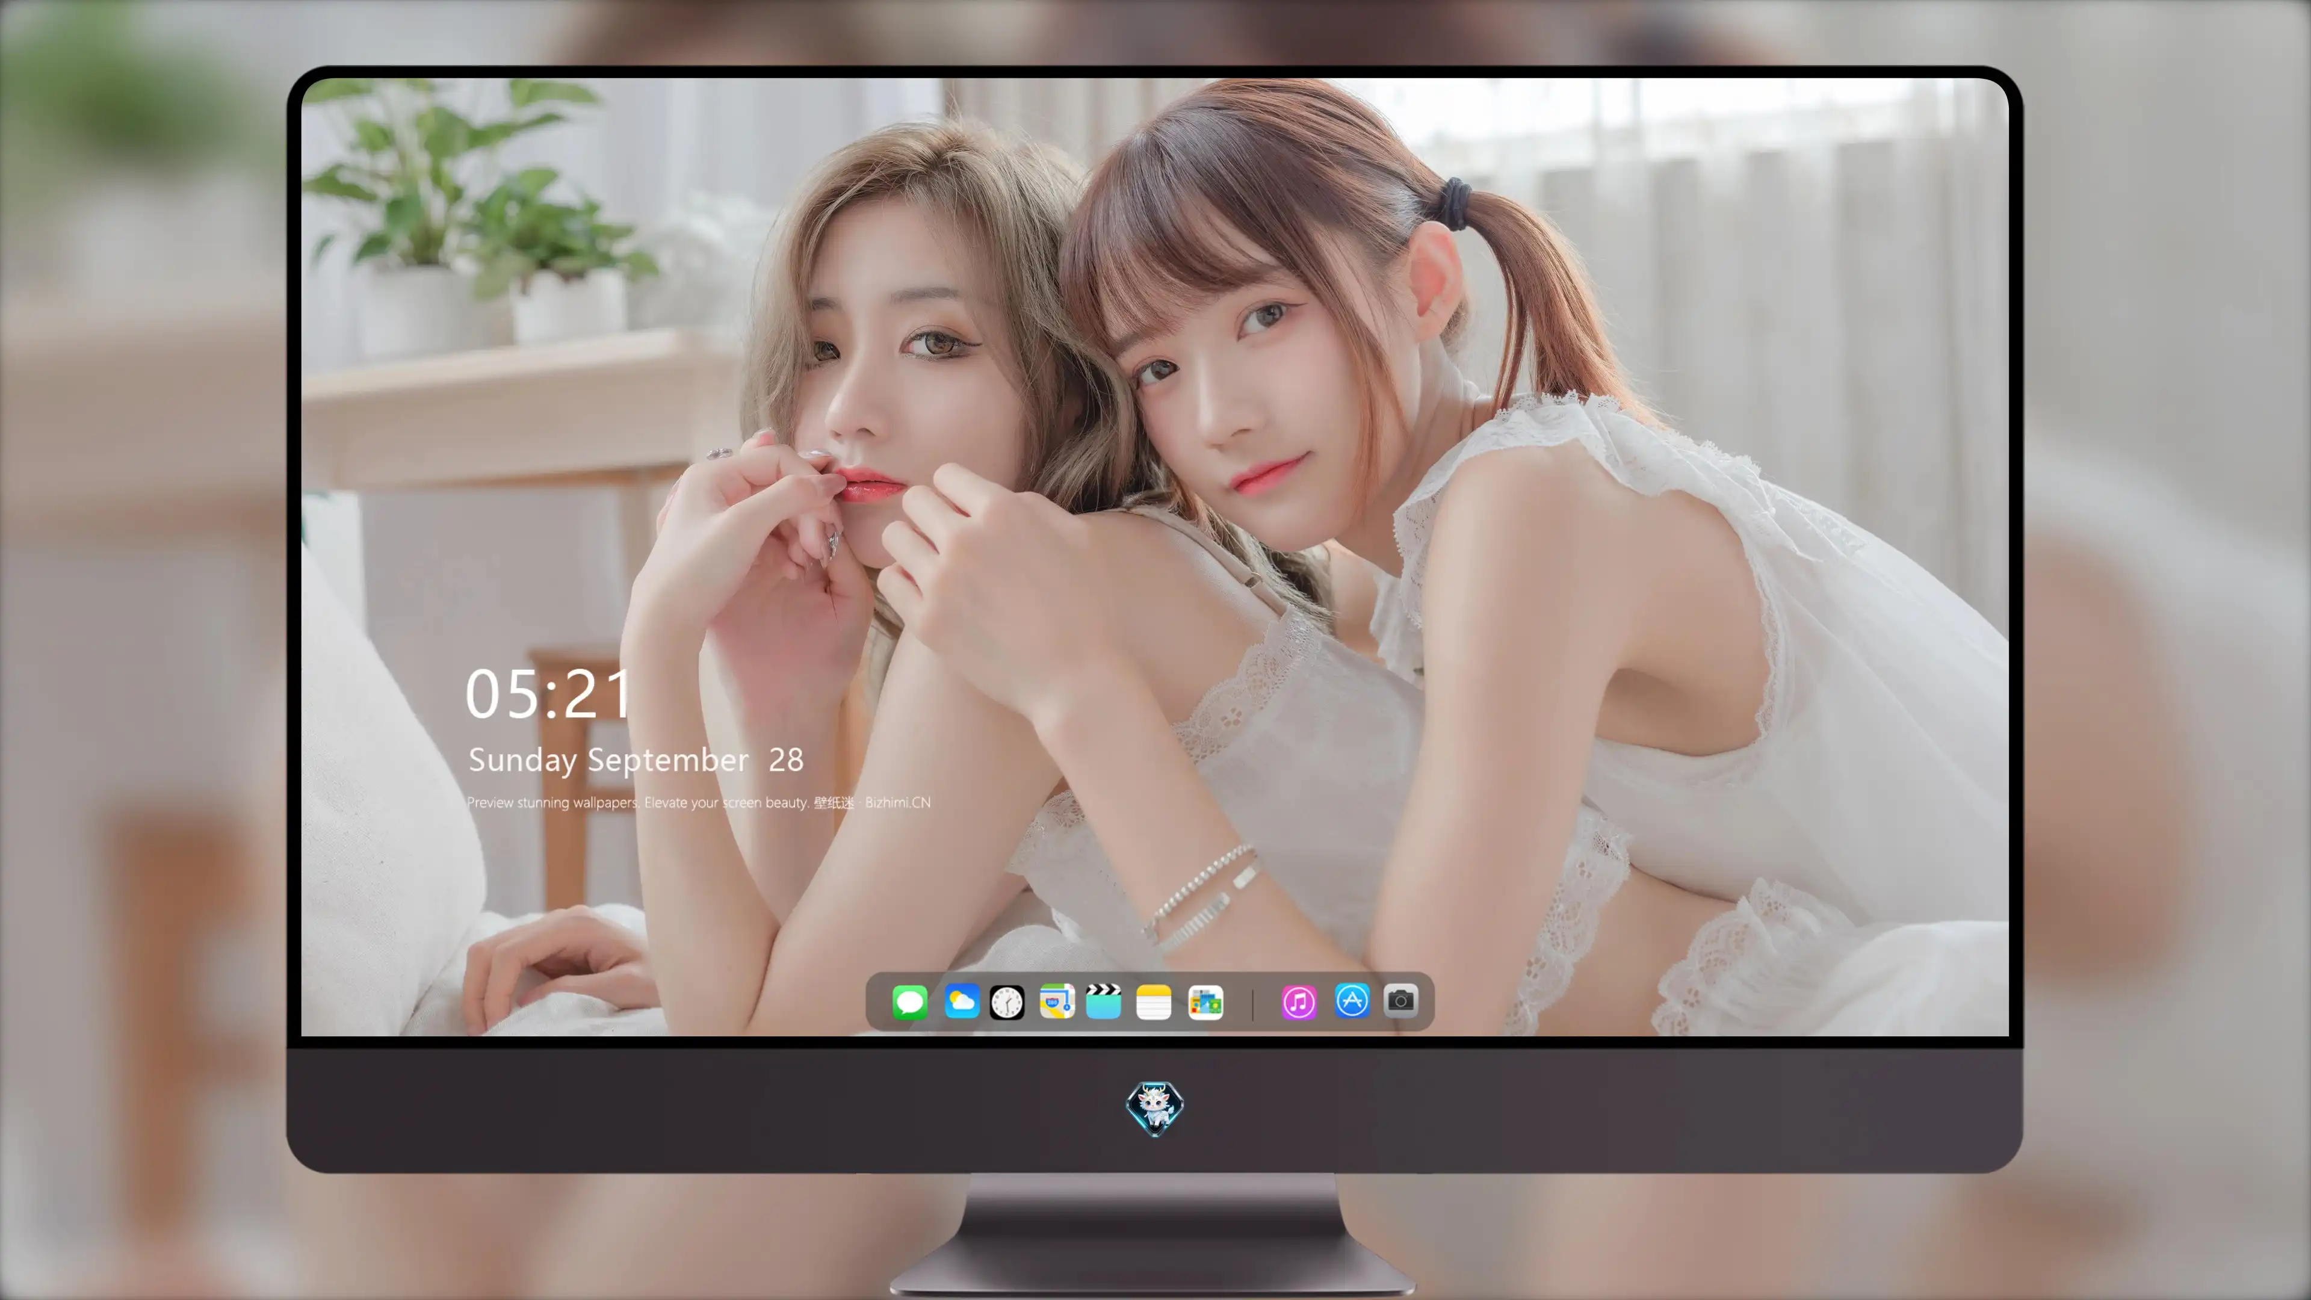
Task: Open the Weather app in the dock
Action: coord(961,1001)
